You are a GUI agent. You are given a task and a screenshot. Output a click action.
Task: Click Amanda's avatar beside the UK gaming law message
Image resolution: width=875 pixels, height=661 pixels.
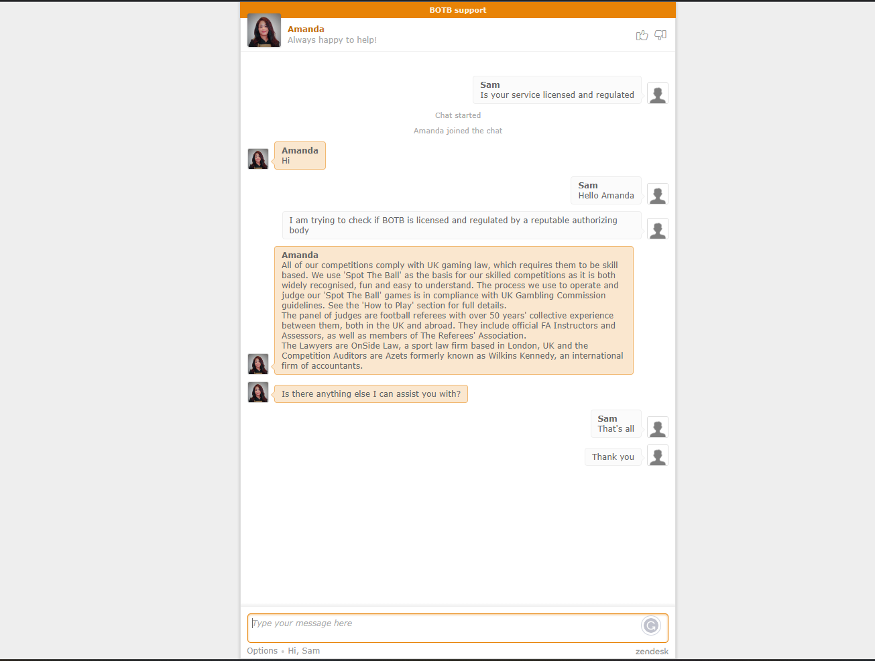pos(258,364)
